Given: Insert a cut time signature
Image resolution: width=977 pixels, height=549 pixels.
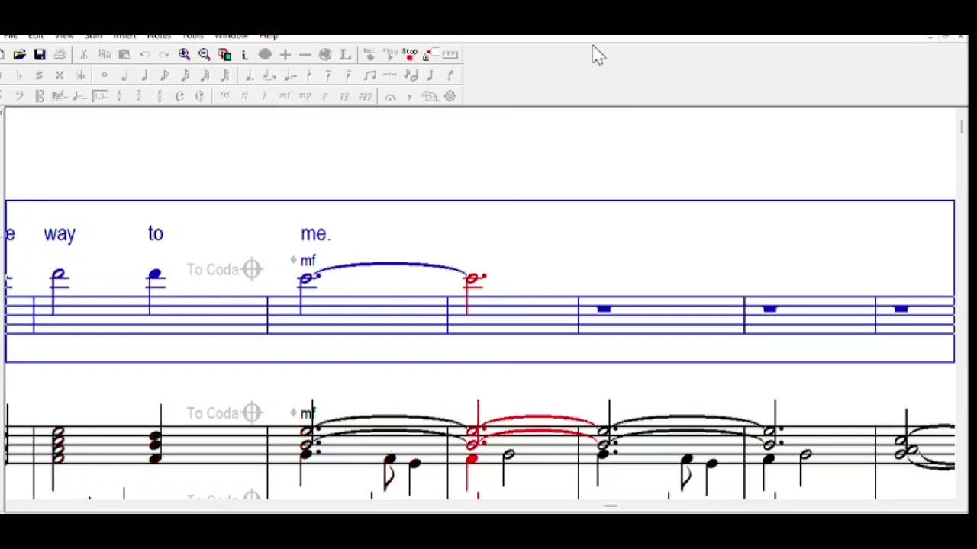Looking at the screenshot, I should 199,96.
